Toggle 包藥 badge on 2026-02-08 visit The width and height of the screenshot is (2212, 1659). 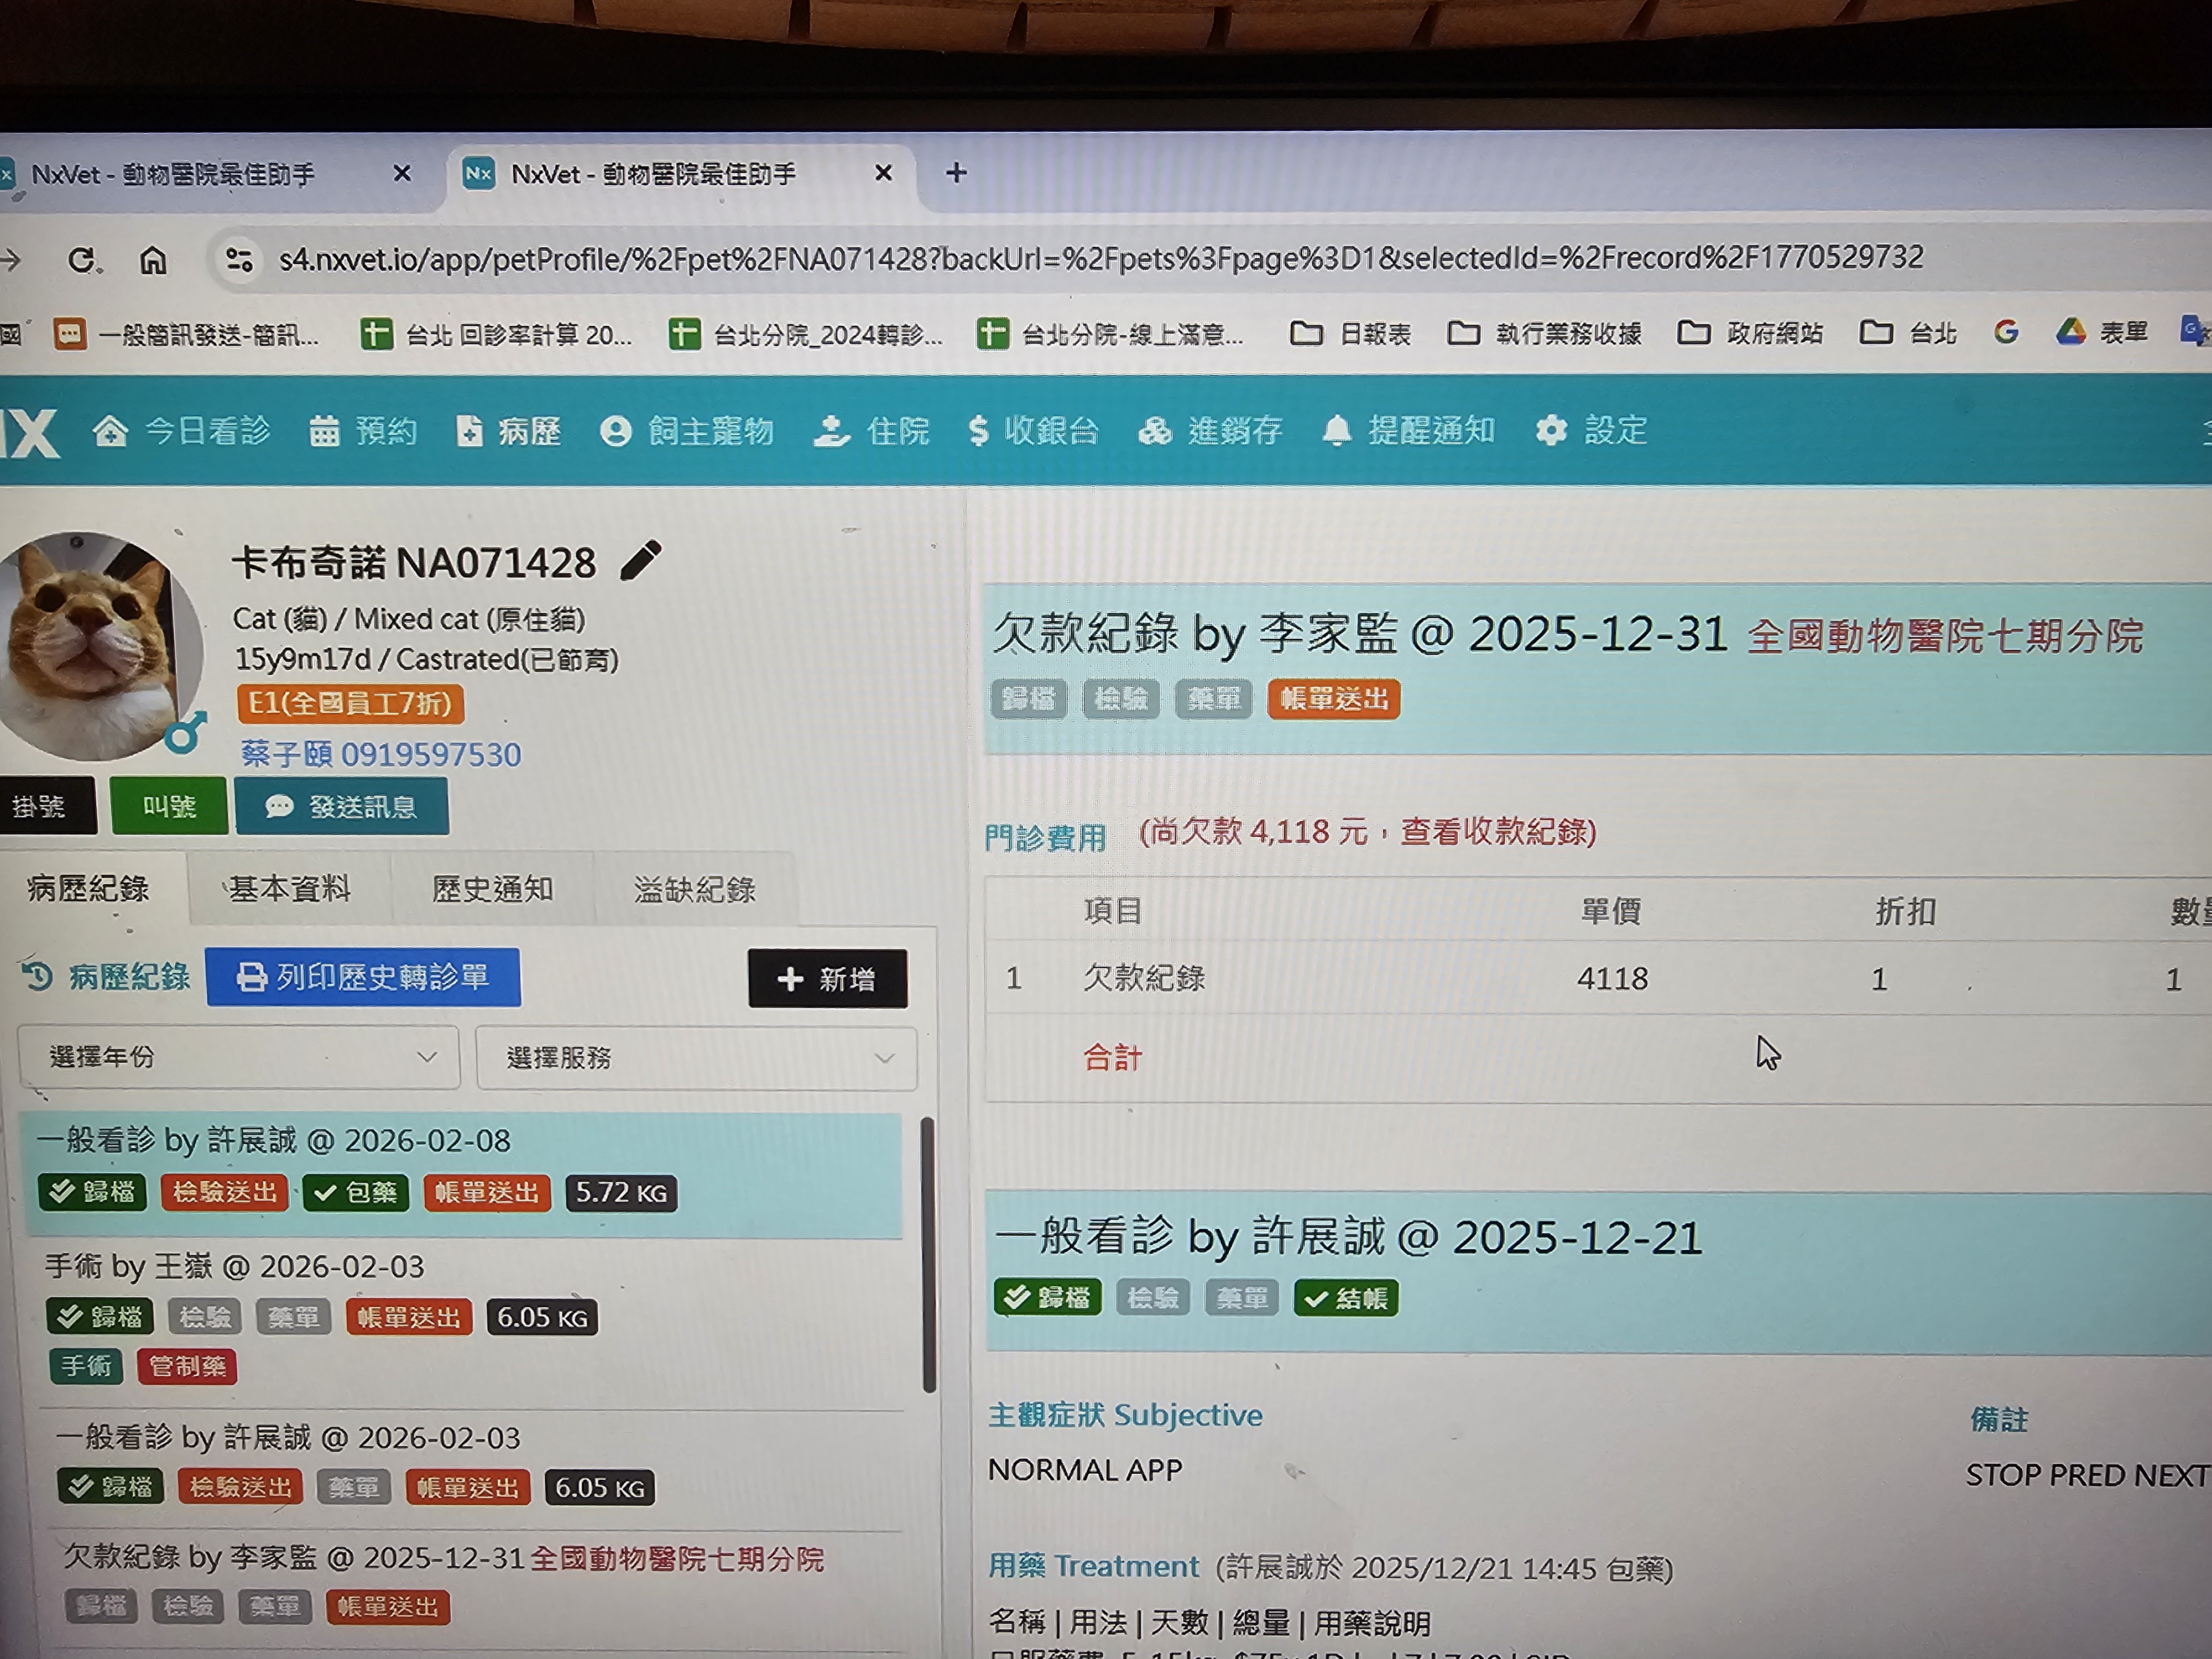(356, 1192)
